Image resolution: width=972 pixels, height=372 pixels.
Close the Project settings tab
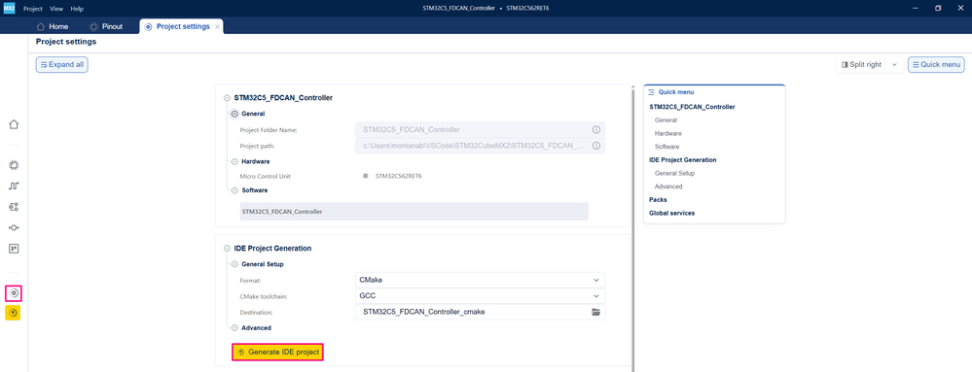217,26
